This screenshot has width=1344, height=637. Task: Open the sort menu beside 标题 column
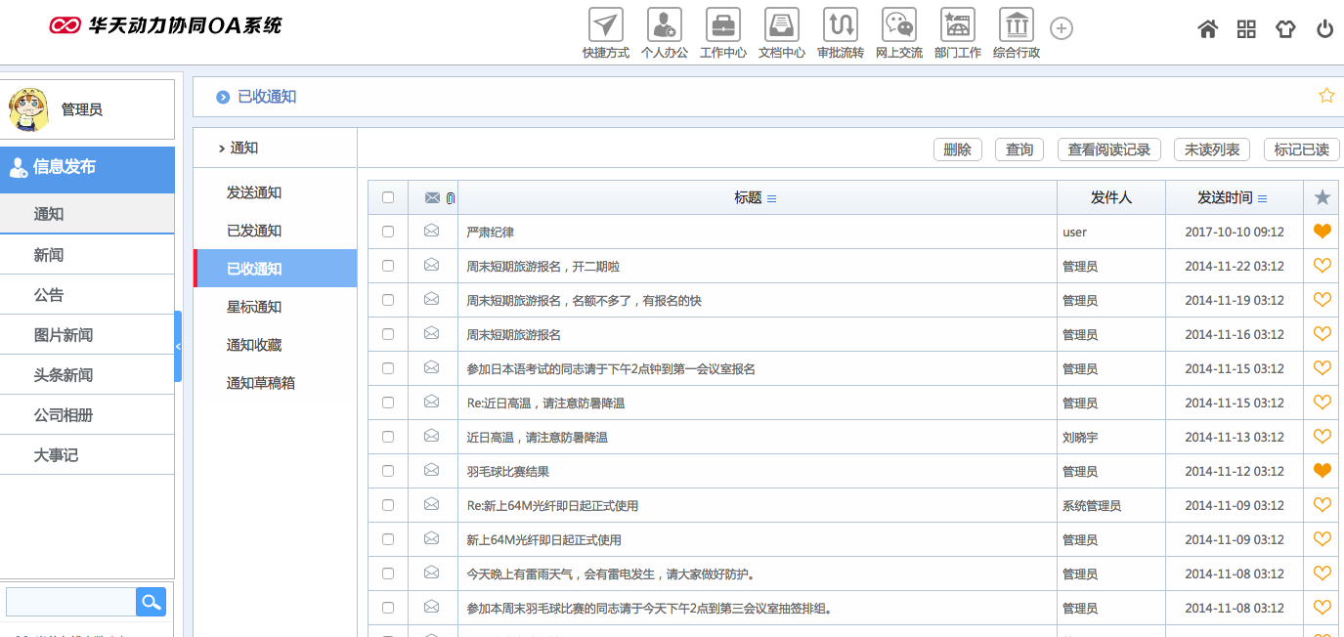click(x=772, y=198)
